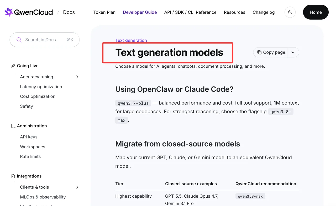The height and width of the screenshot is (206, 336).
Task: Click the Administration section heading
Action: tap(32, 126)
